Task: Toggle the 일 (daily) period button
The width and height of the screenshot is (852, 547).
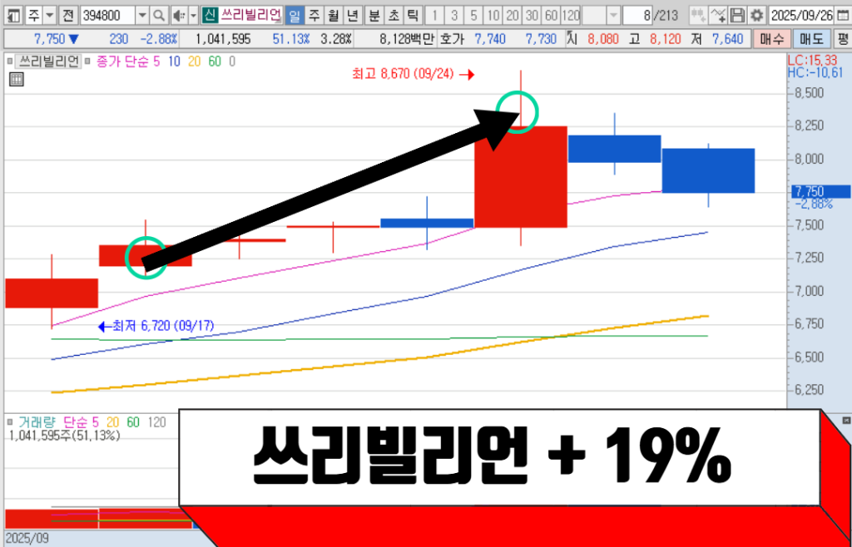Action: 294,16
